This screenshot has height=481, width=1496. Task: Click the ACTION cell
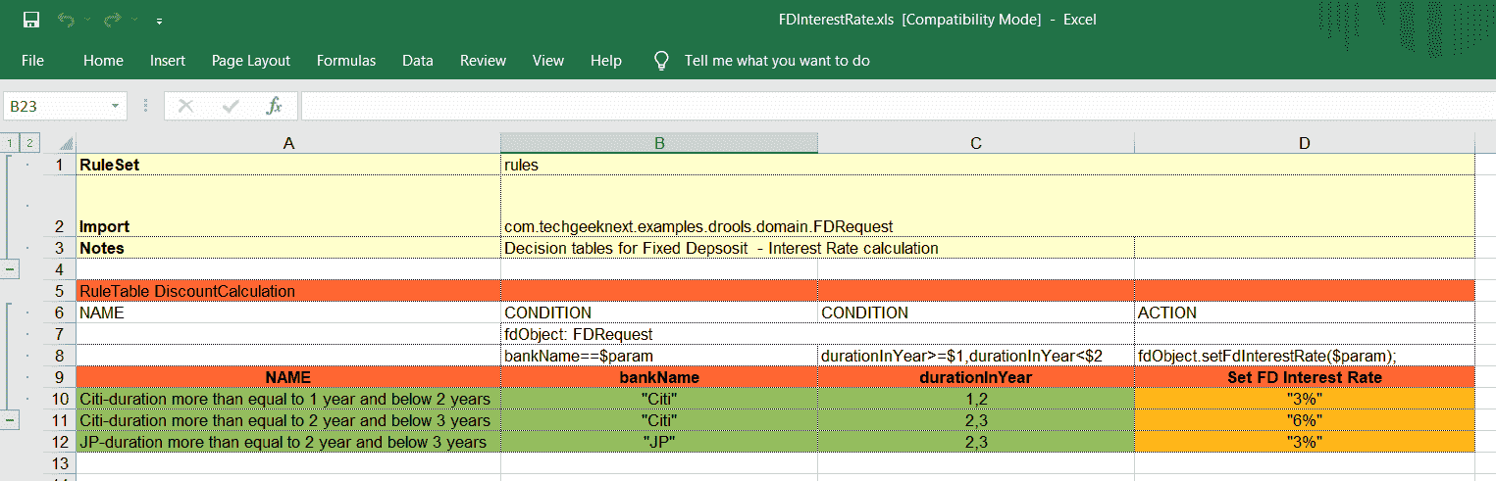pyautogui.click(x=1305, y=313)
